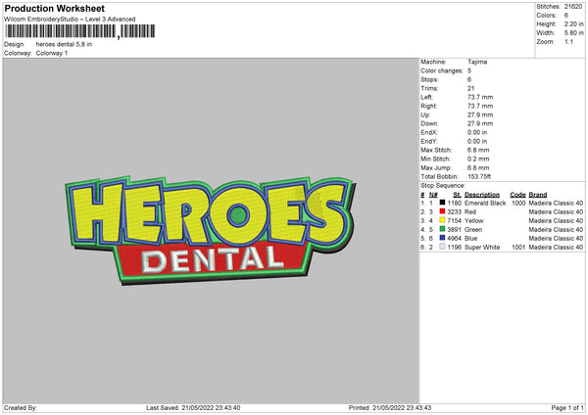
Task: Select the Trims value '21'
Action: pyautogui.click(x=471, y=88)
